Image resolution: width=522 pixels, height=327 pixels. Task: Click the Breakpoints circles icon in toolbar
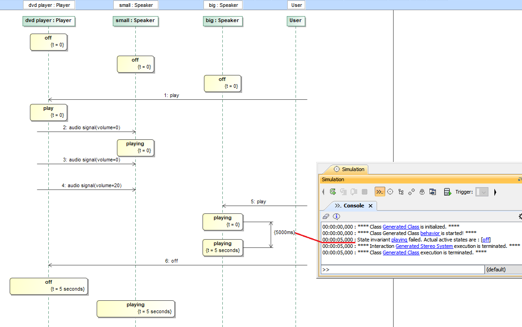(412, 192)
